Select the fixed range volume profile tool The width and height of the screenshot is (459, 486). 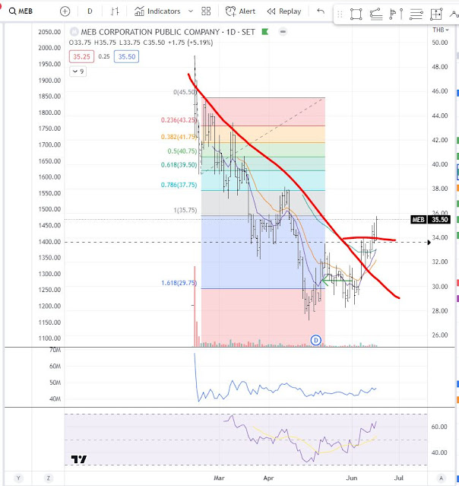[x=393, y=14]
